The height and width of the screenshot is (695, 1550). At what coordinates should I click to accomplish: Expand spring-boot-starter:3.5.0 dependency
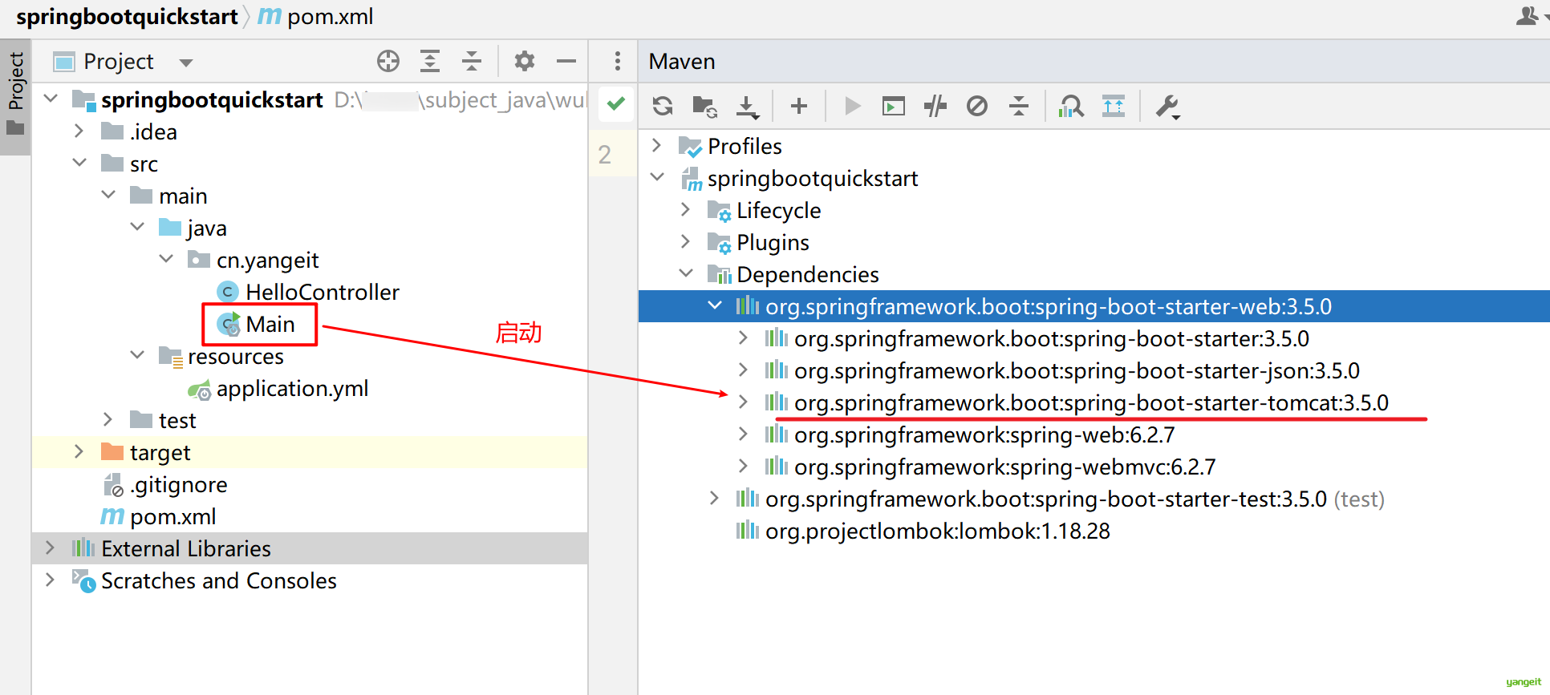pos(743,337)
